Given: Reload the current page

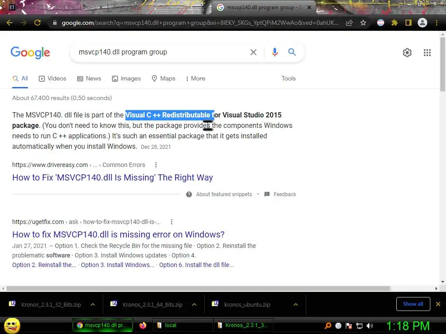Looking at the screenshot, I should point(37,23).
